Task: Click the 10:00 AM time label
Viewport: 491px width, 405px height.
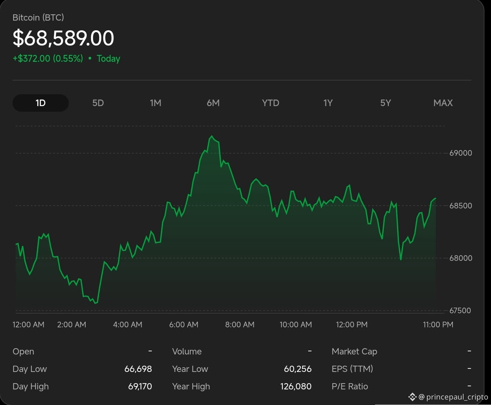Action: (x=296, y=324)
